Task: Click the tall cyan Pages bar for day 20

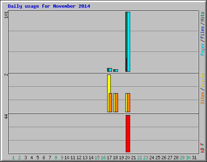Action: [x=129, y=42]
